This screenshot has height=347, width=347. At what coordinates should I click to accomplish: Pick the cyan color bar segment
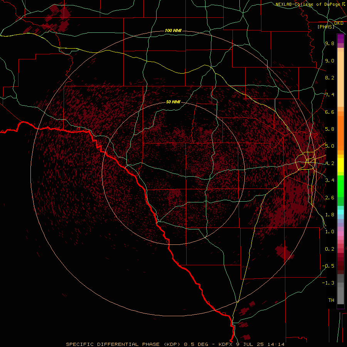(x=340, y=212)
